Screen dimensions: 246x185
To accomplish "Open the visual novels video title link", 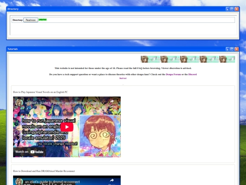I will tap(64, 103).
